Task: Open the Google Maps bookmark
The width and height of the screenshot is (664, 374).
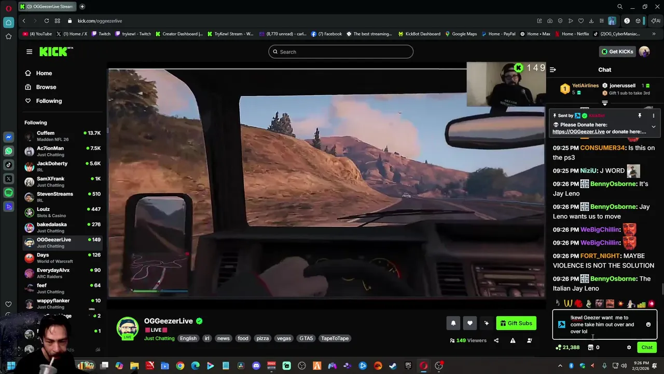Action: point(461,34)
